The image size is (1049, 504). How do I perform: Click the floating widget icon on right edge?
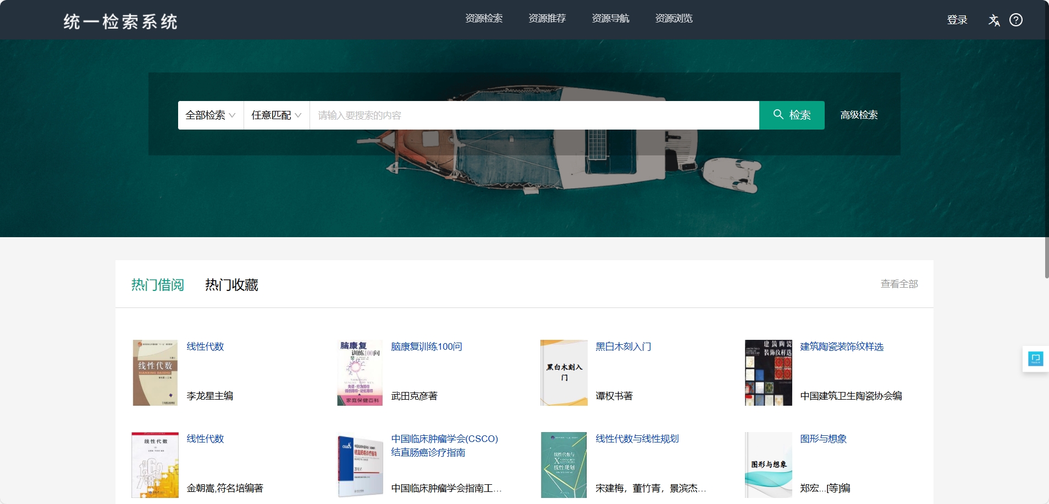pyautogui.click(x=1035, y=359)
